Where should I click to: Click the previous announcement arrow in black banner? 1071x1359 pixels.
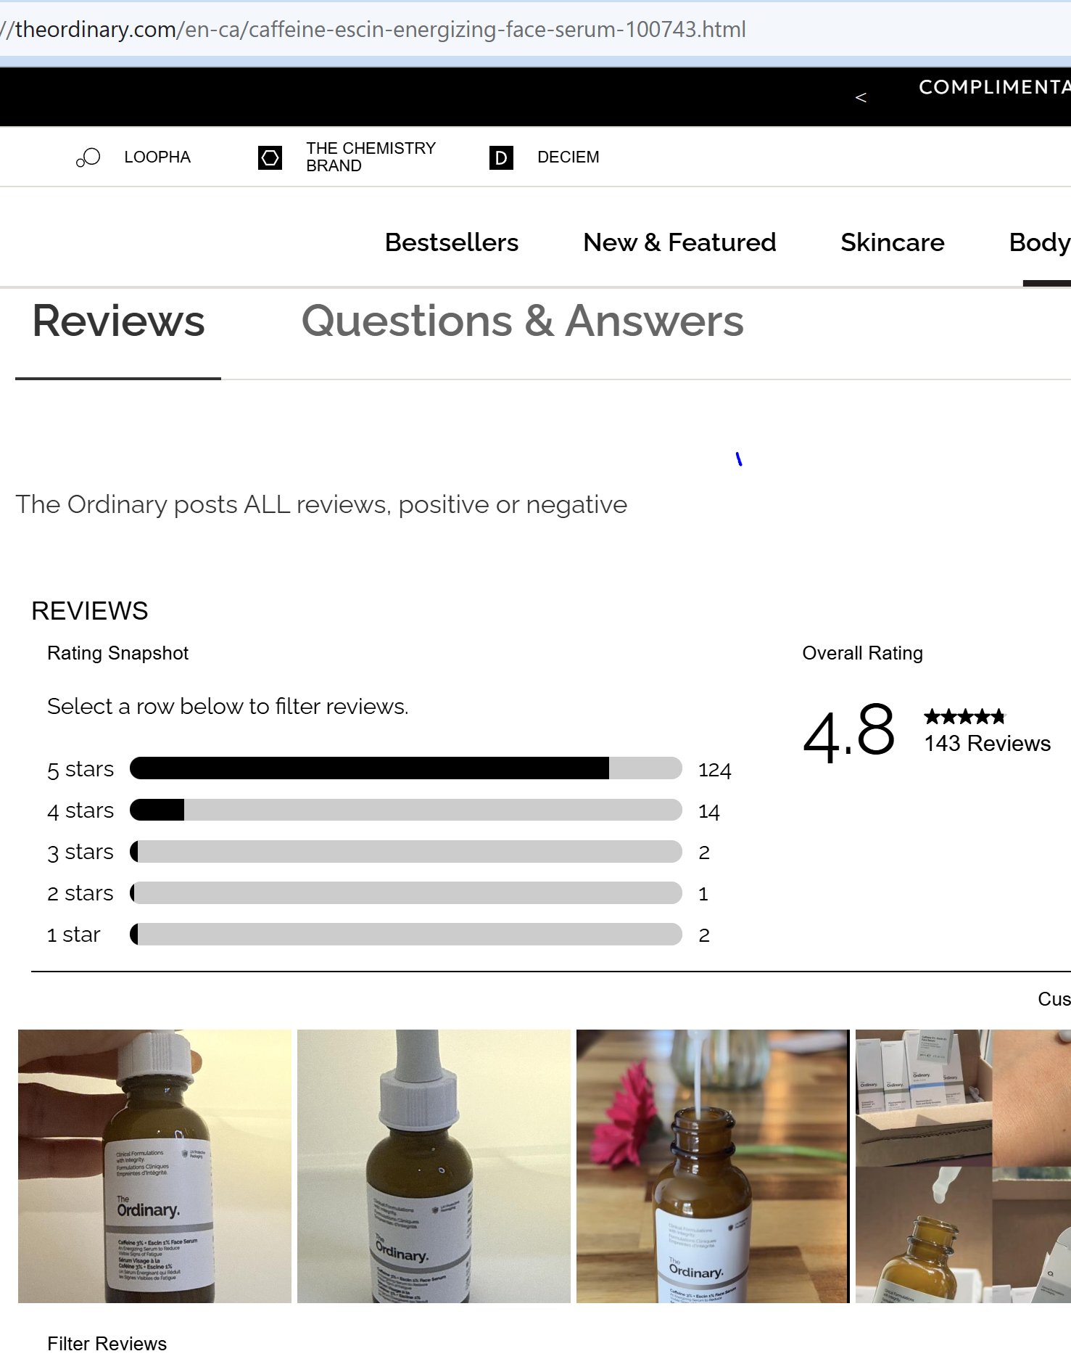tap(861, 97)
